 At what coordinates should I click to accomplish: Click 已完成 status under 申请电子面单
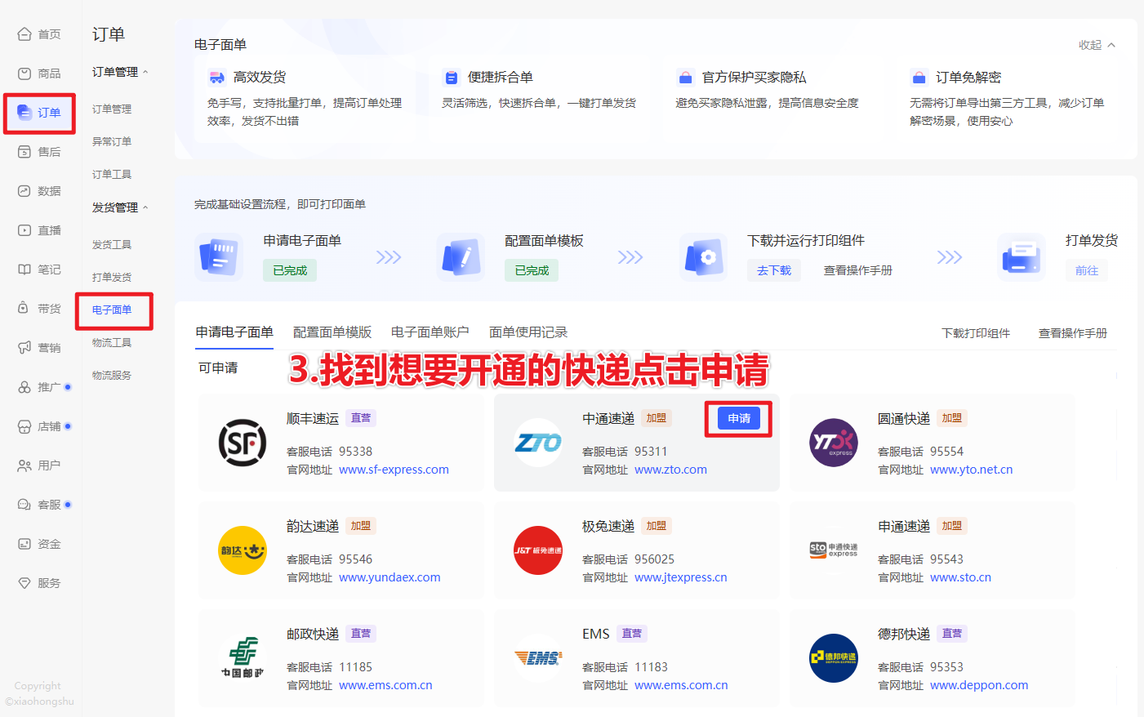point(290,270)
